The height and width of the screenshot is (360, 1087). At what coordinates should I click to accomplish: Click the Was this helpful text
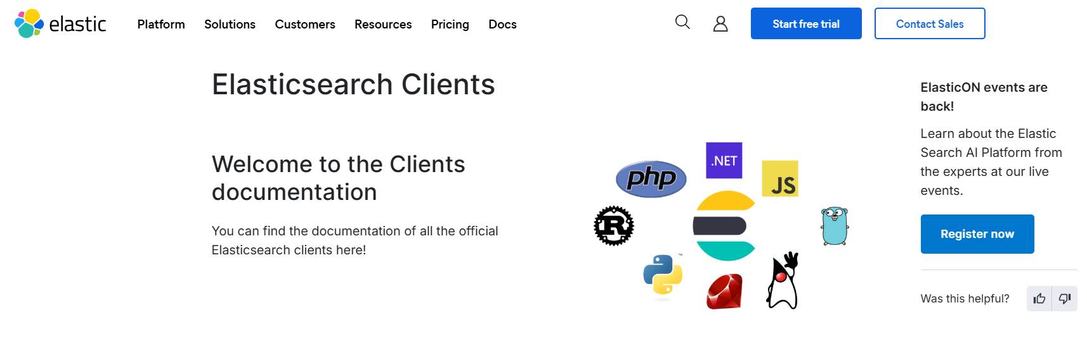tap(965, 299)
